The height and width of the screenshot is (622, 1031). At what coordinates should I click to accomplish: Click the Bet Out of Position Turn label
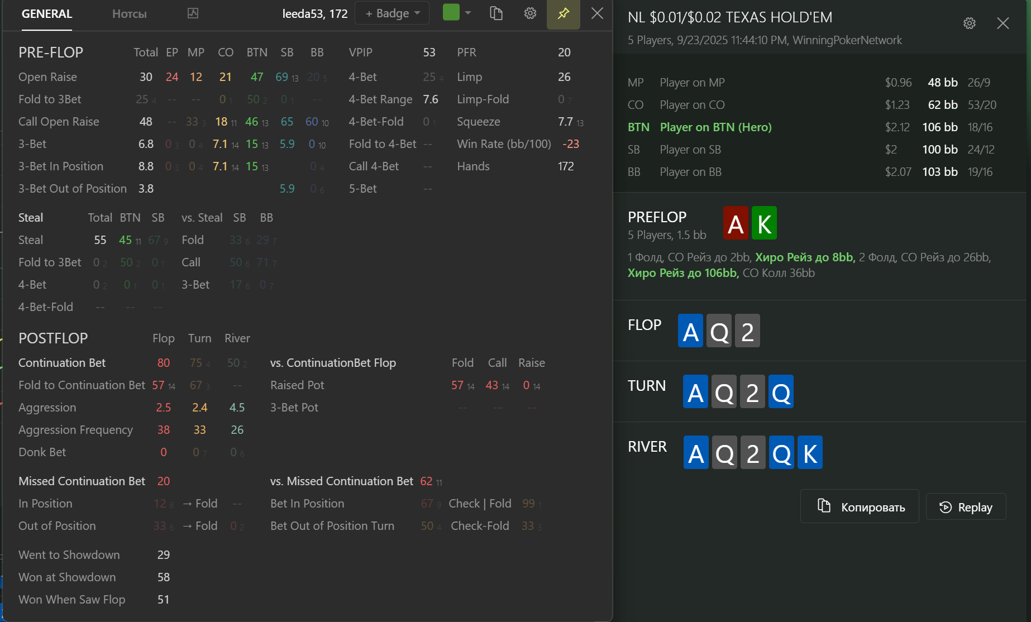pos(332,526)
